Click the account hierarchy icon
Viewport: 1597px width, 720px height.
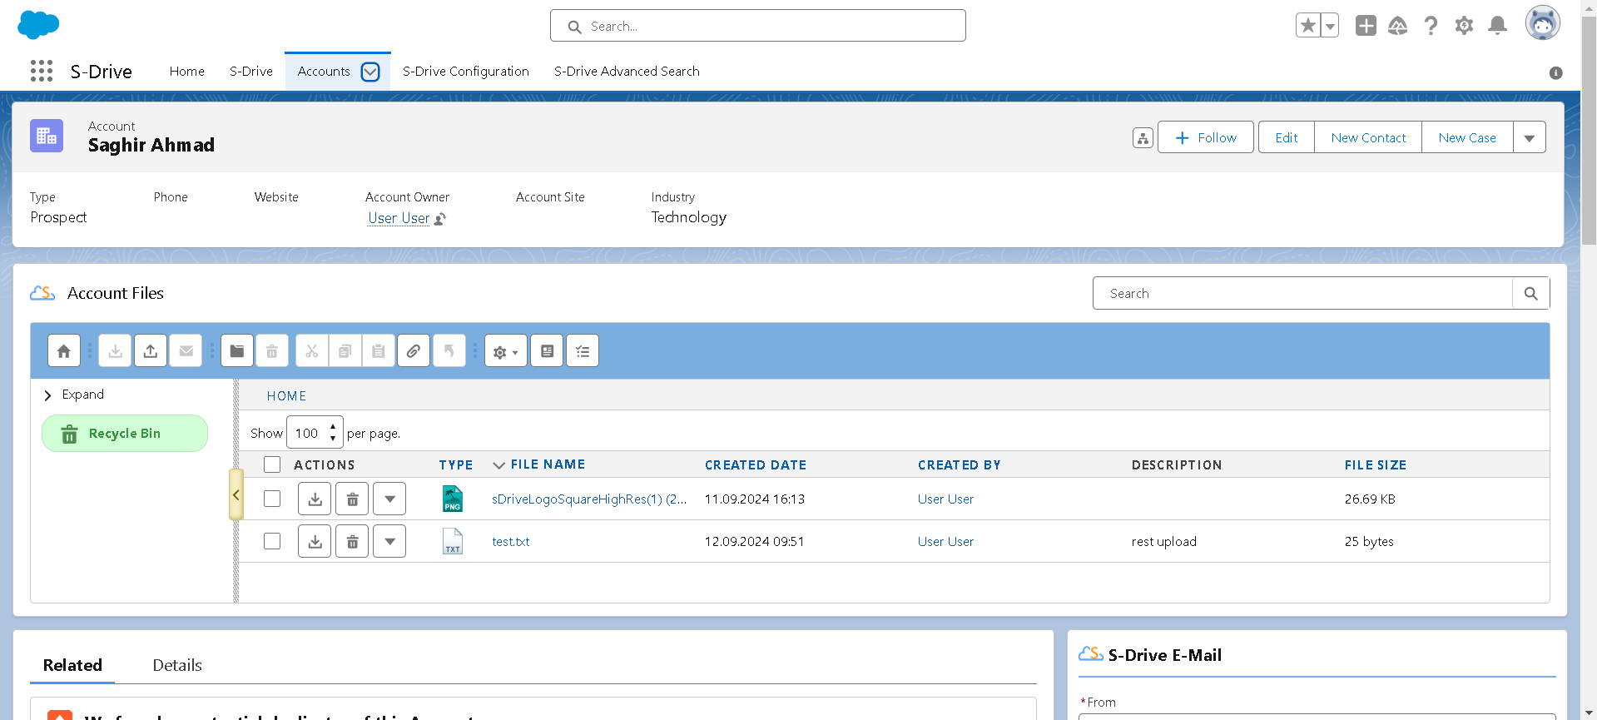pyautogui.click(x=1143, y=138)
